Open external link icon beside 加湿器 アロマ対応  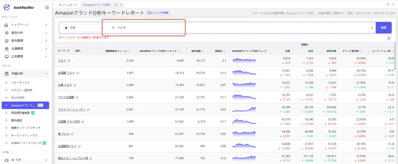(83, 122)
